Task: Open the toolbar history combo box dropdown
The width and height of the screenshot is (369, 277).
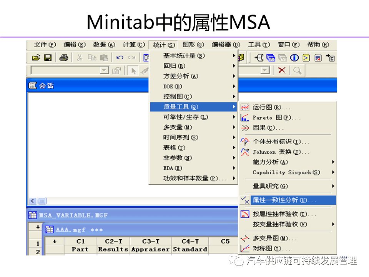Action: click(x=104, y=70)
